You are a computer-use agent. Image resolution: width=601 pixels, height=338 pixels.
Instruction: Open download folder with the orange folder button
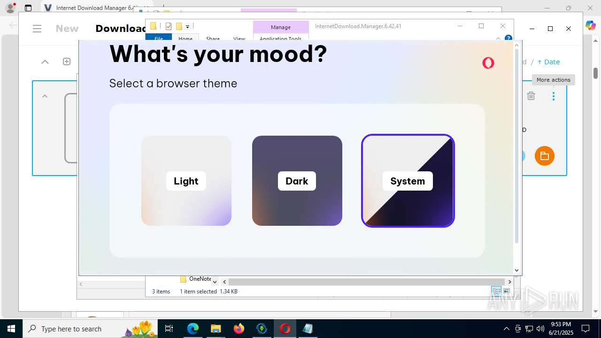(x=545, y=156)
